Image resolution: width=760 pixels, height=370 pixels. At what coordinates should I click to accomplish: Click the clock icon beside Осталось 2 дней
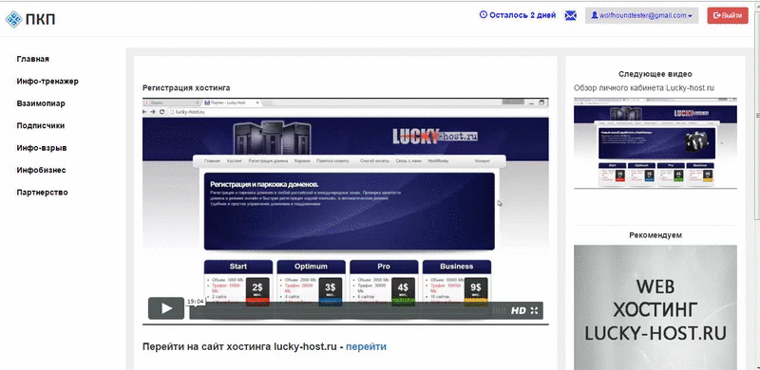(x=483, y=15)
